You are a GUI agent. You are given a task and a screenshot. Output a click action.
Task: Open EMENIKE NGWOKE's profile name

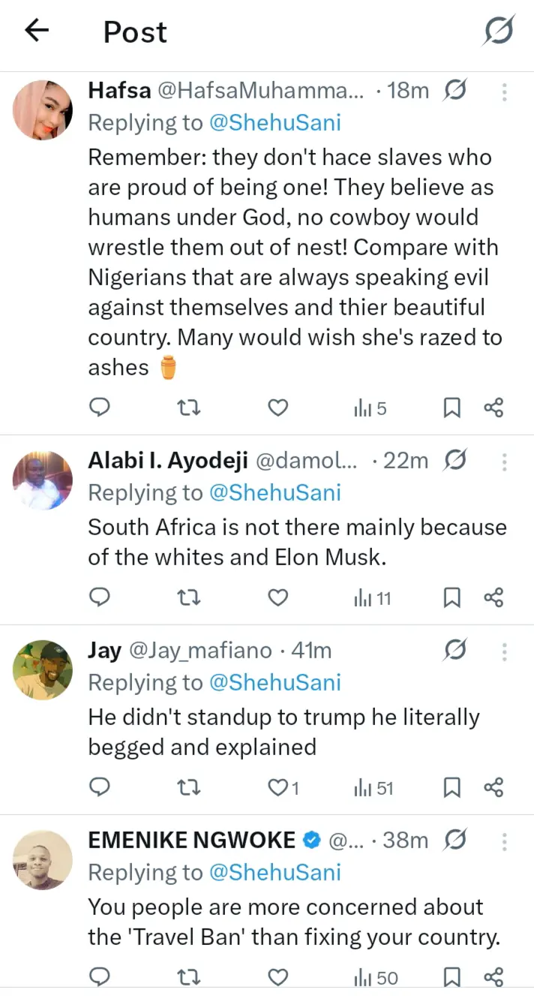(x=192, y=840)
